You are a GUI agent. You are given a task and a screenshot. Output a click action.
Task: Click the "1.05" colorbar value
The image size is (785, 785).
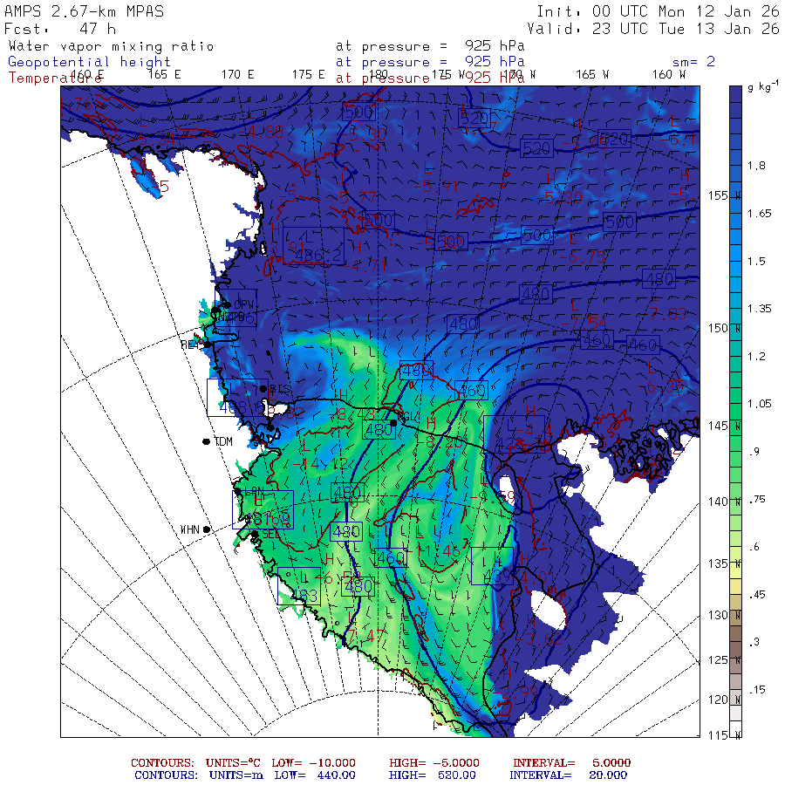pyautogui.click(x=760, y=404)
